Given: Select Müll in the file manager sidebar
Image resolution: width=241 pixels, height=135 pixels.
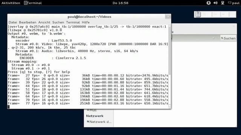Looking at the screenshot, I should tap(92, 110).
